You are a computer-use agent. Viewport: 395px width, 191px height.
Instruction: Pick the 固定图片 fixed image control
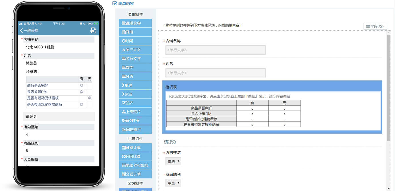135,129
